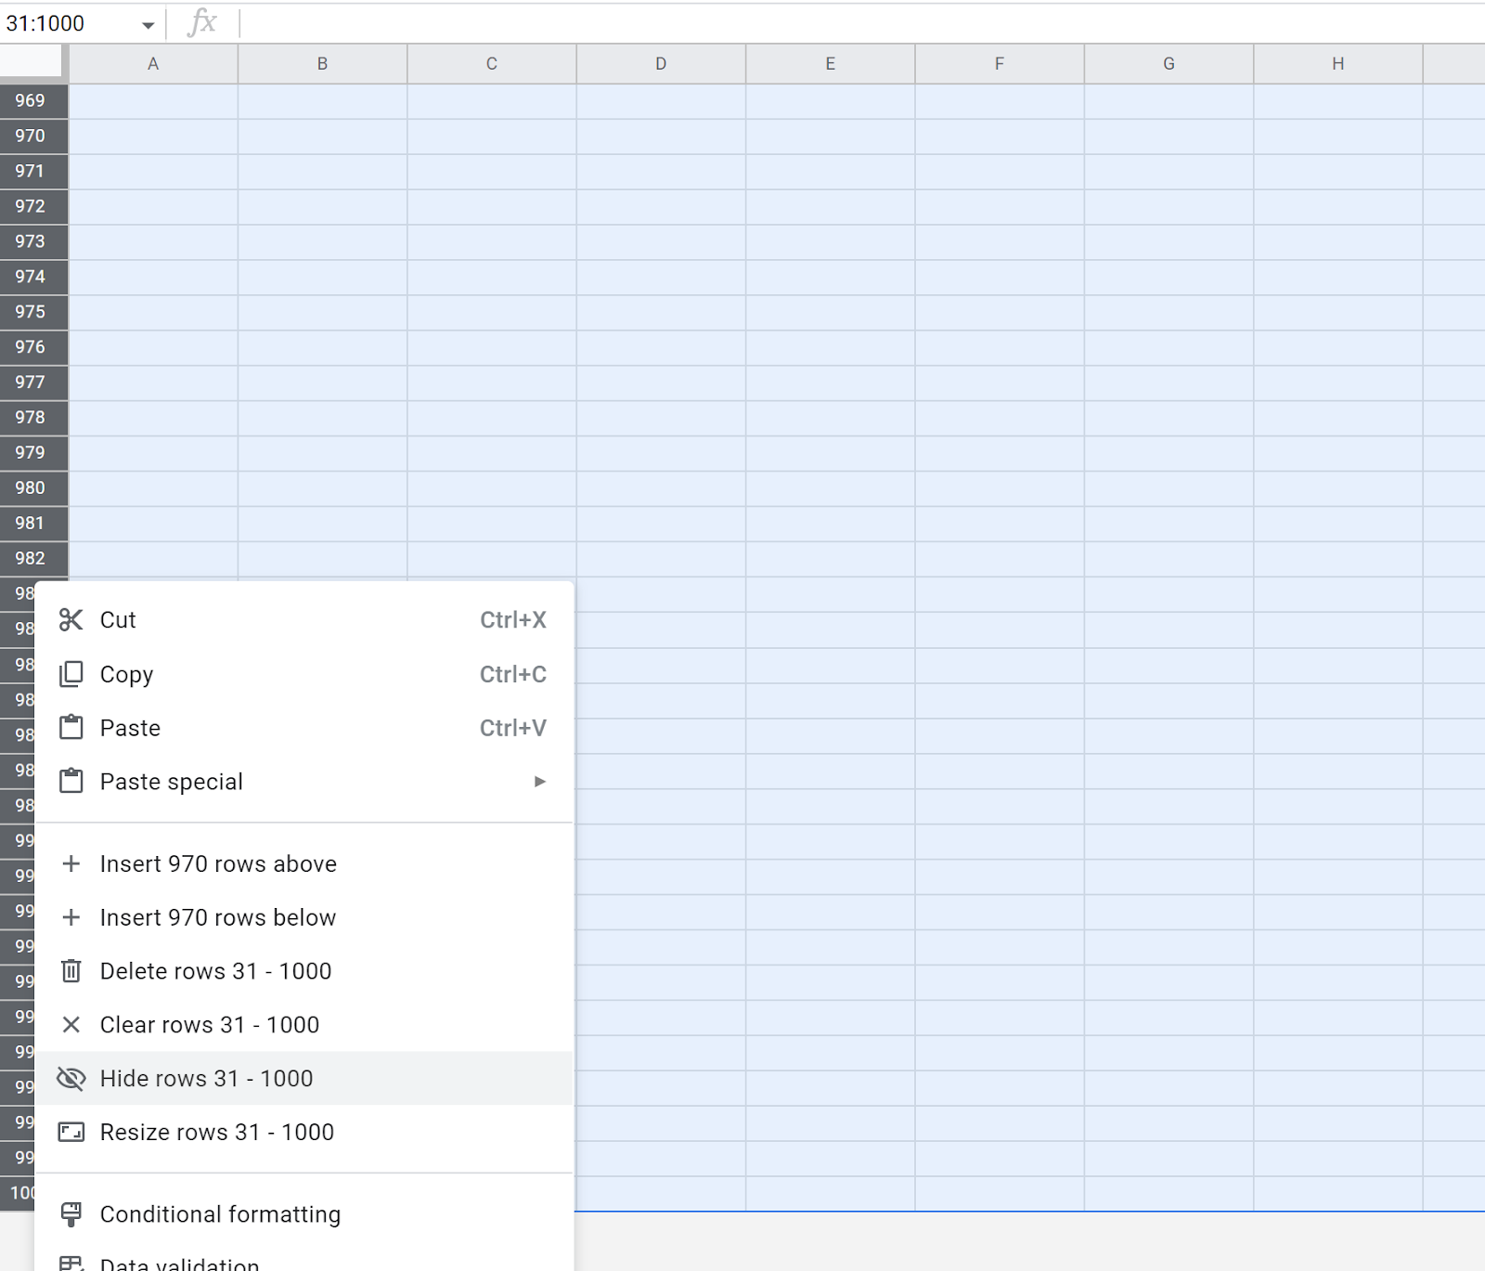Choose Clear rows 31 - 1000
The width and height of the screenshot is (1485, 1271).
pyautogui.click(x=209, y=1025)
